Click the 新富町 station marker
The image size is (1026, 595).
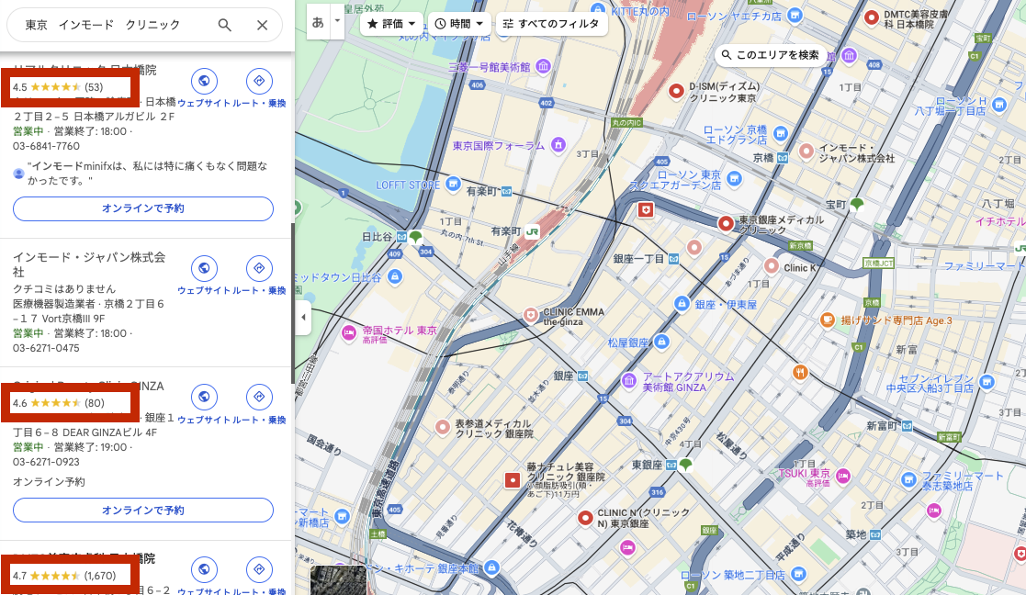907,426
